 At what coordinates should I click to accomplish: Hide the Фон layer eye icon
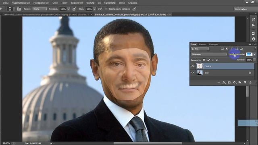click(x=193, y=72)
